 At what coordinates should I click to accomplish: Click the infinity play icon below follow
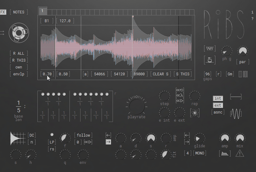(x=88, y=142)
